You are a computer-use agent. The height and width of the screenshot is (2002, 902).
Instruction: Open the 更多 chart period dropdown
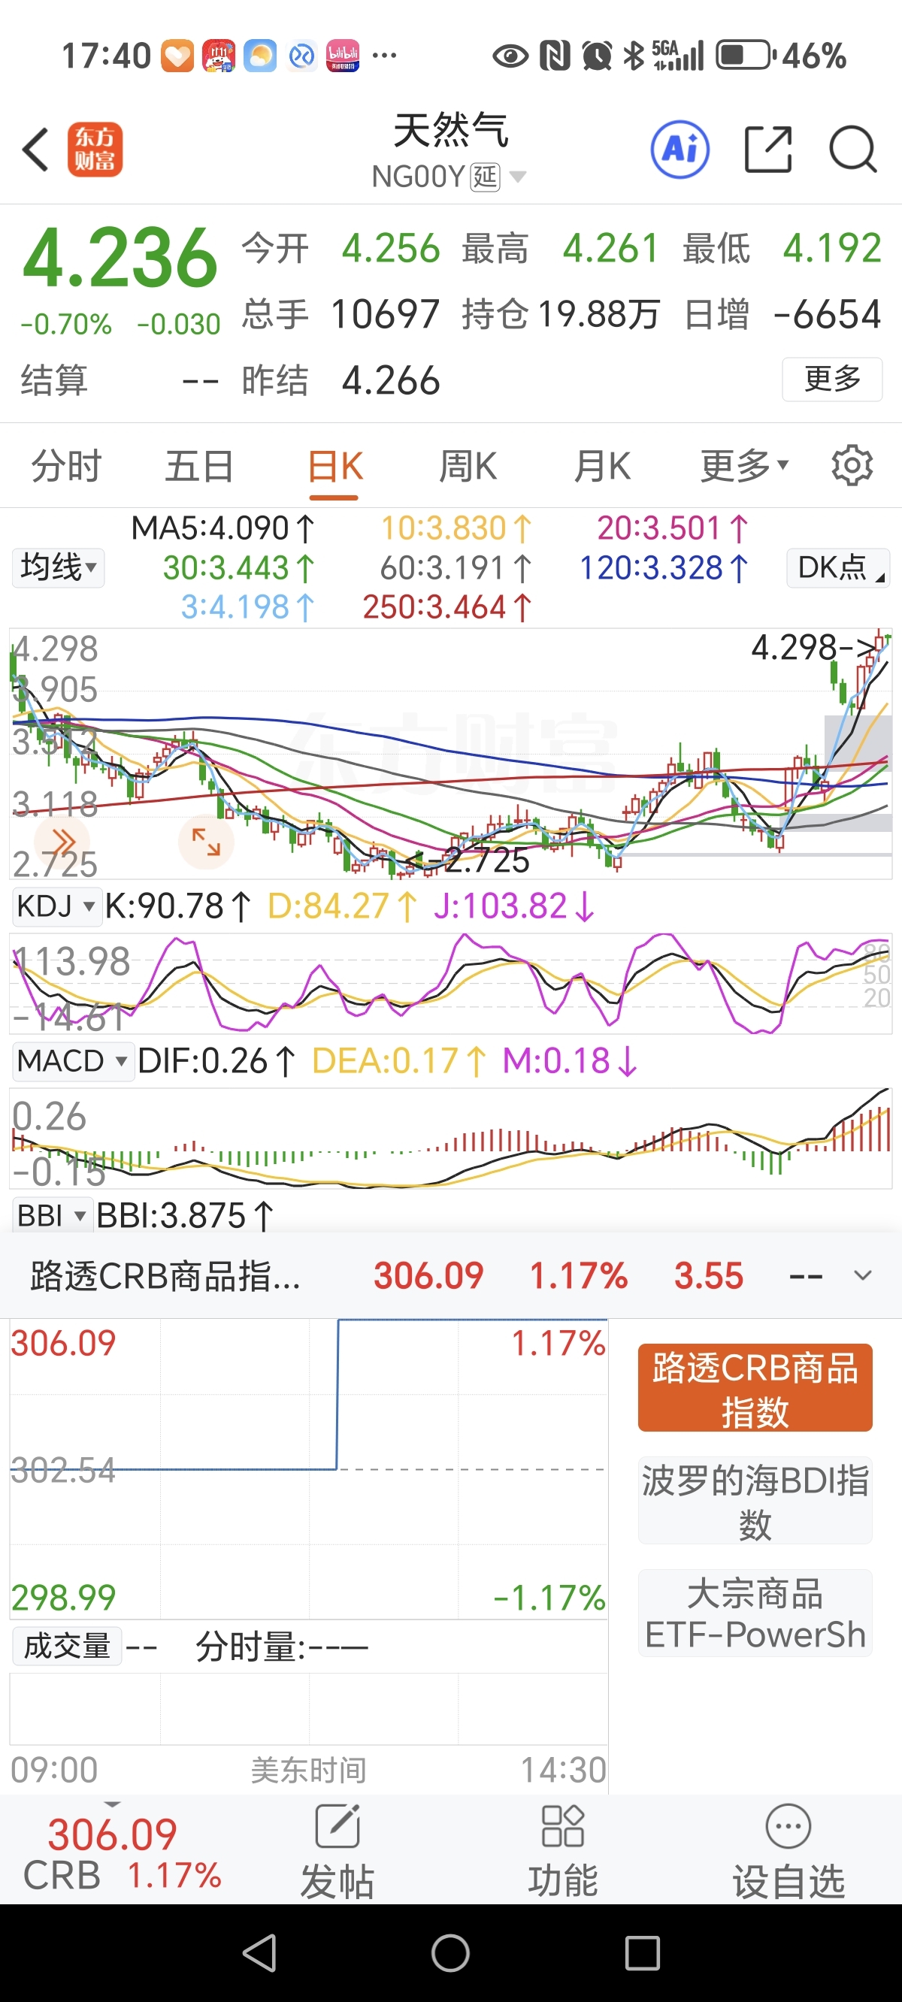coord(744,466)
